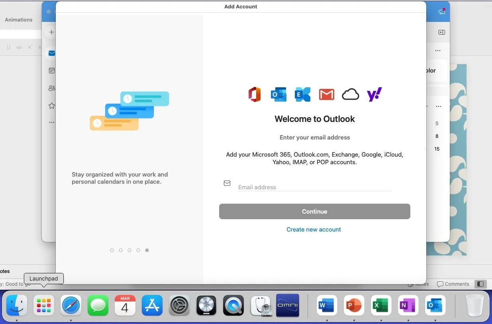Click Notes button in PowerPoint status bar

(418, 284)
